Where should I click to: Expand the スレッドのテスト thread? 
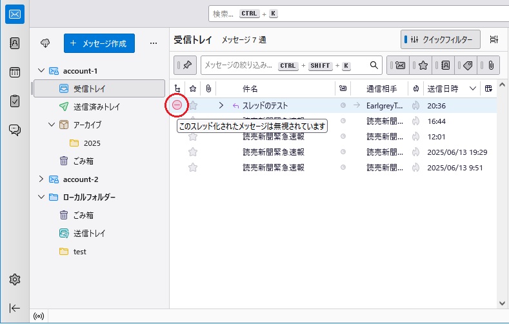[221, 105]
